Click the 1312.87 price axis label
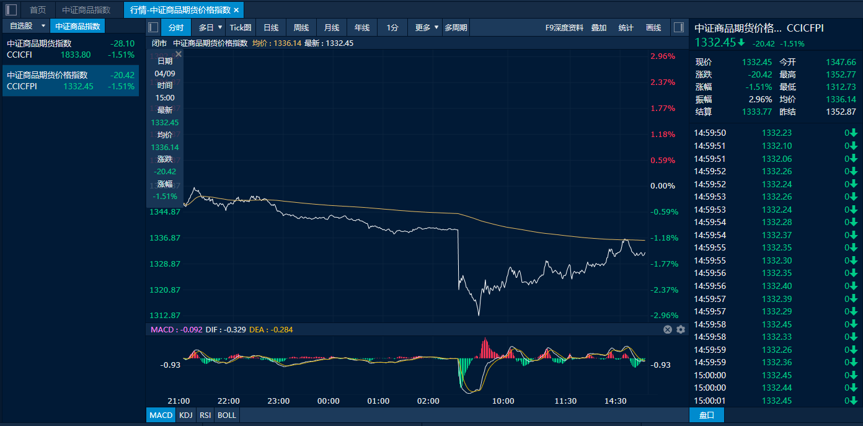 pyautogui.click(x=165, y=316)
